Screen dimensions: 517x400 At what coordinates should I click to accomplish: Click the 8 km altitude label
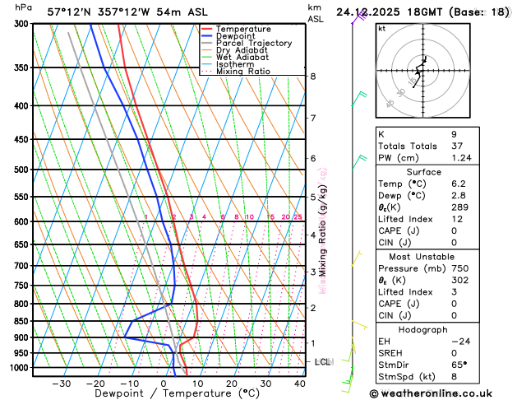click(313, 77)
